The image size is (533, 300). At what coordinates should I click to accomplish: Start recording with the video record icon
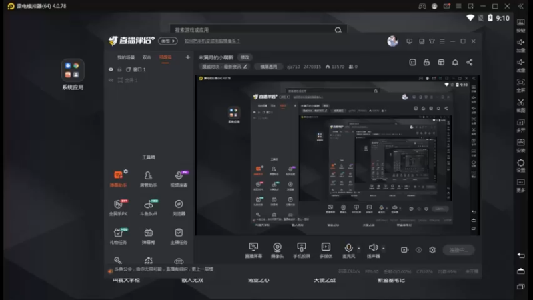point(404,250)
